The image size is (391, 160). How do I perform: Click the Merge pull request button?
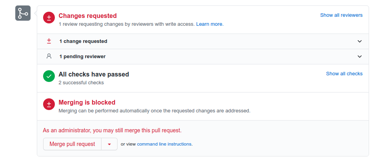pyautogui.click(x=72, y=144)
